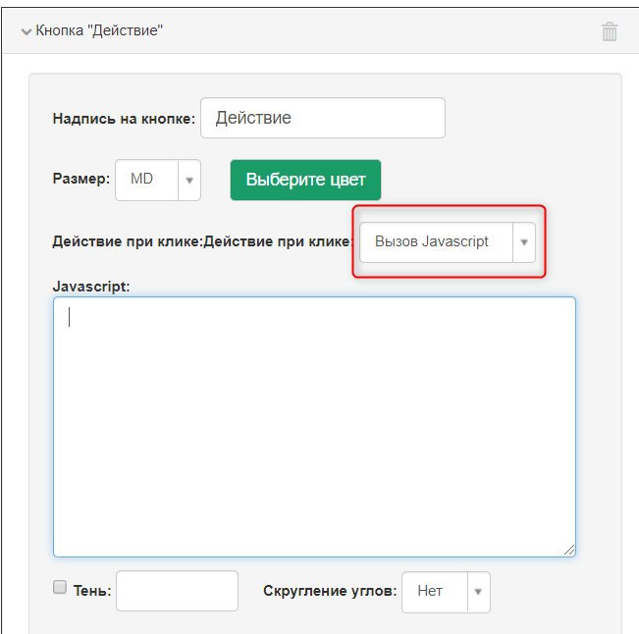This screenshot has width=639, height=634.
Task: Delete the button block via trash icon
Action: coord(610,31)
